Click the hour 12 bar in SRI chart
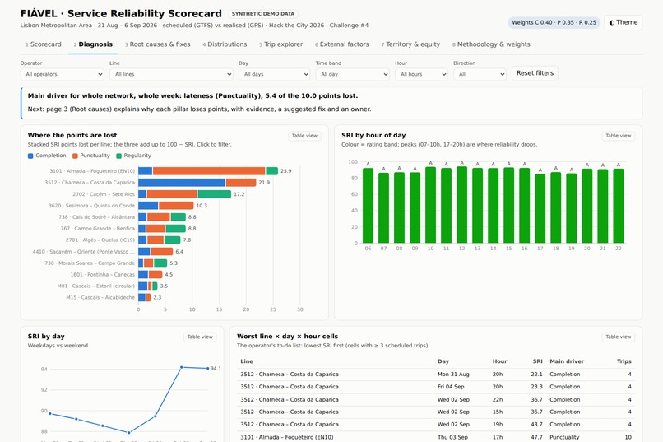Screen dimensions: 663x442 tap(461, 205)
